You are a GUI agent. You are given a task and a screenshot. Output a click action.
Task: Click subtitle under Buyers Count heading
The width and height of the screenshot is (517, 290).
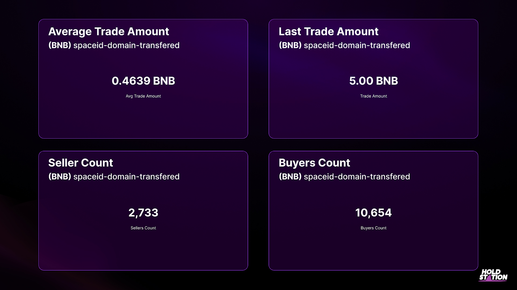[x=344, y=177]
